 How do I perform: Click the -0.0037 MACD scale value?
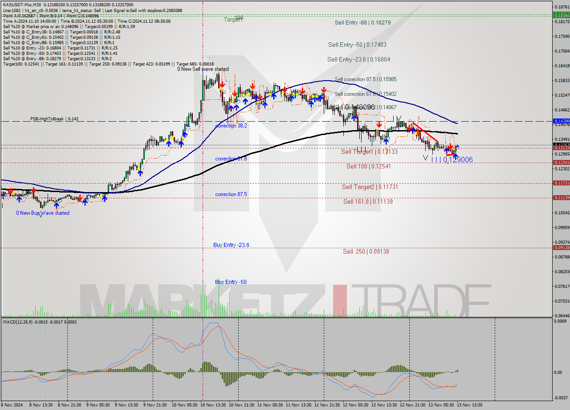560,398
